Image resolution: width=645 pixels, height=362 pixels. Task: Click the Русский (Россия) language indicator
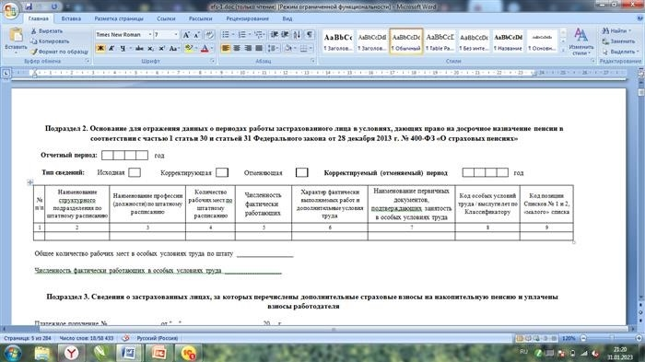158,338
